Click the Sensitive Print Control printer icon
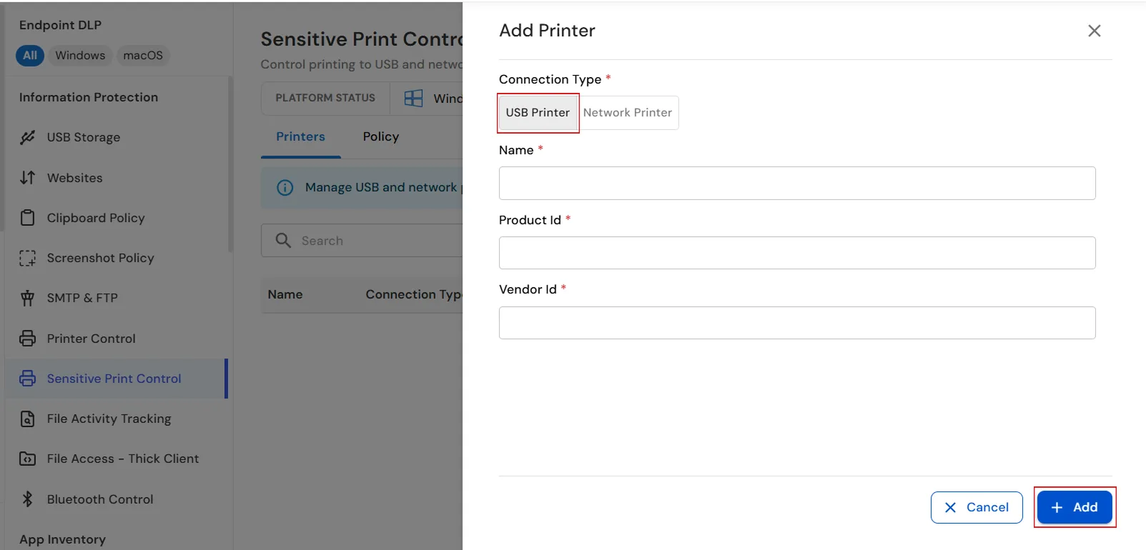This screenshot has width=1146, height=550. tap(27, 379)
